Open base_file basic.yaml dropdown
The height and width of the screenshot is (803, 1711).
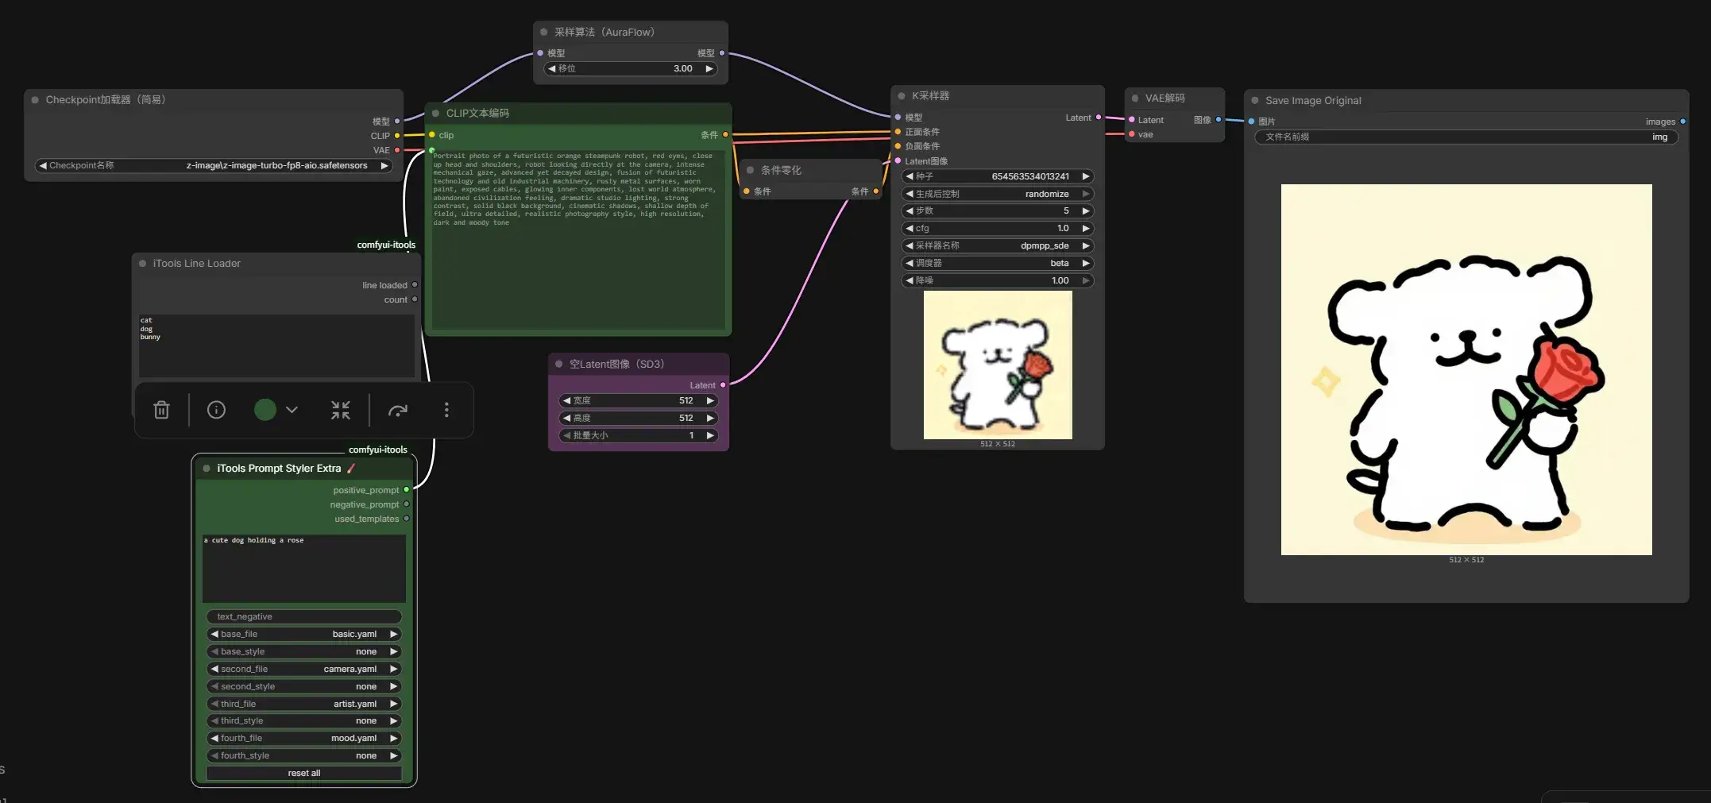click(304, 634)
